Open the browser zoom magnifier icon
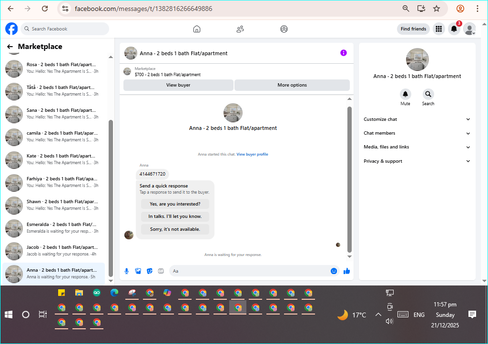This screenshot has height=344, width=488. 406,9
